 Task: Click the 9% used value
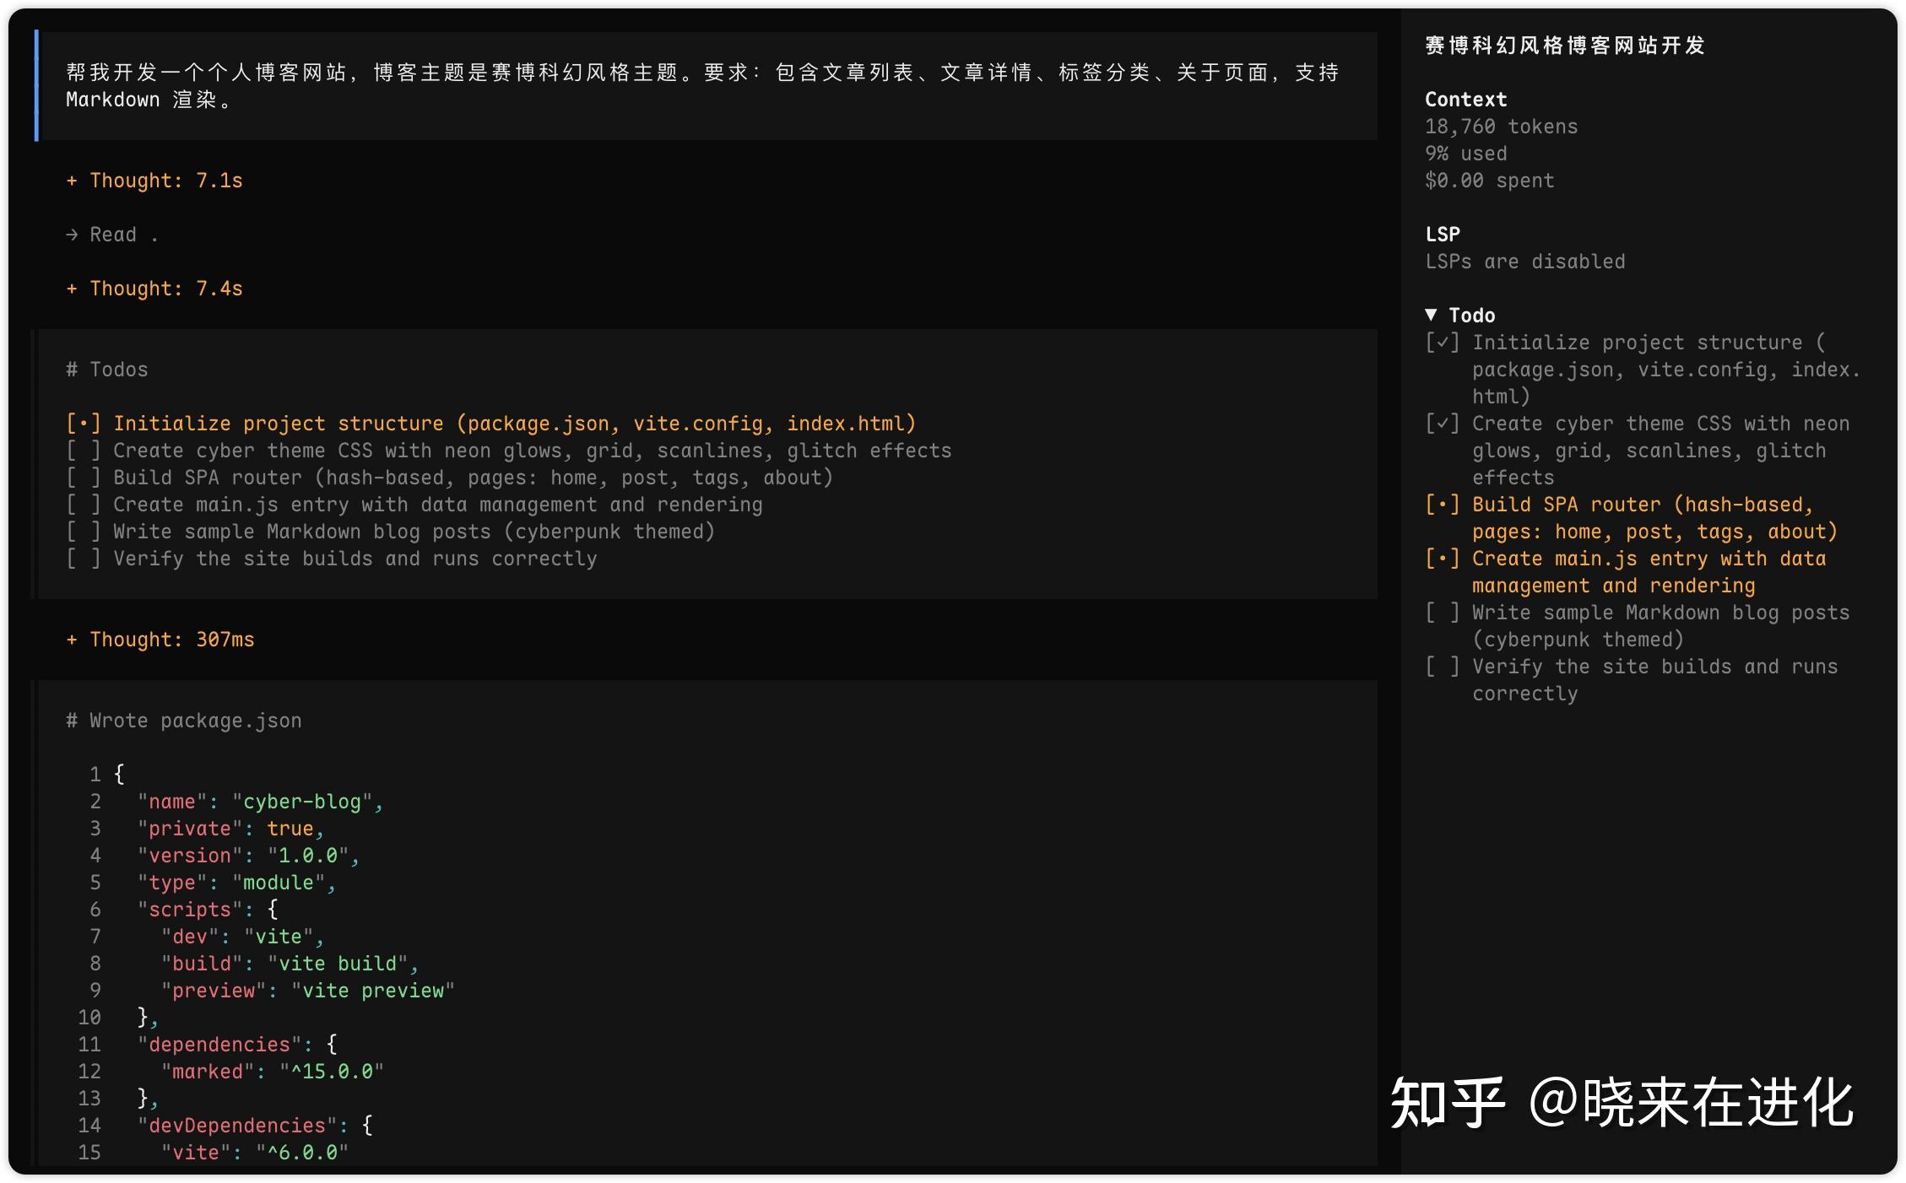pos(1466,154)
